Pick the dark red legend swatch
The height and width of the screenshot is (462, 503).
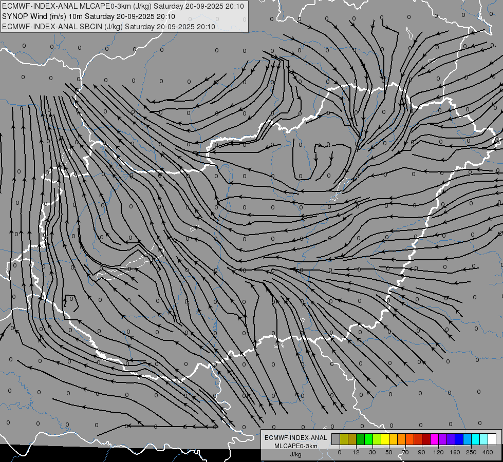pos(426,439)
